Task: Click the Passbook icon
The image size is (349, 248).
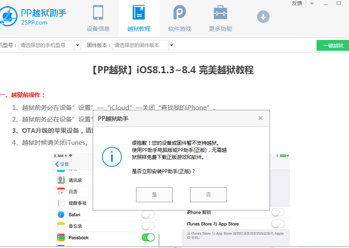Action: tap(61, 238)
